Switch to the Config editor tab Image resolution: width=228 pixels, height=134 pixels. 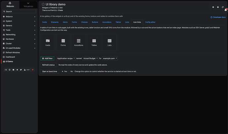click(150, 22)
